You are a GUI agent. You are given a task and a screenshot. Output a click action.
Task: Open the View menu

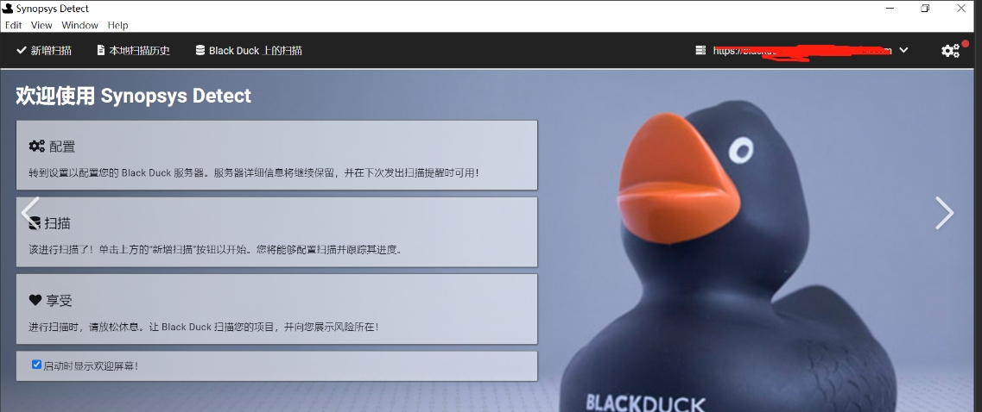(41, 25)
